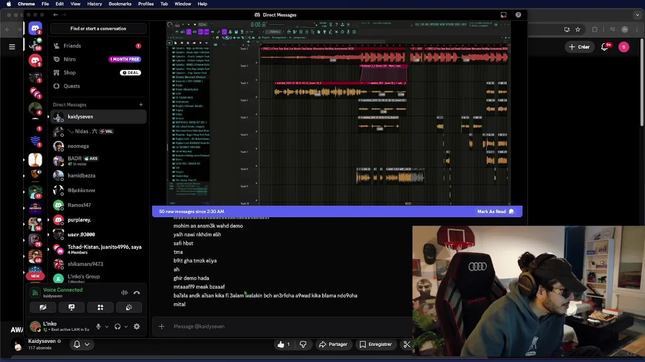The width and height of the screenshot is (645, 362).
Task: Open Tchad-Kistan group conversation
Action: (98, 249)
